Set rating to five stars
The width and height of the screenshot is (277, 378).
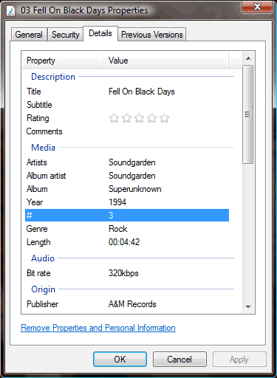click(164, 118)
